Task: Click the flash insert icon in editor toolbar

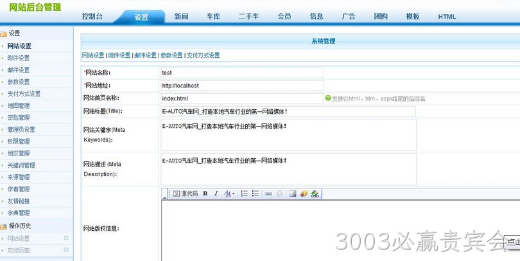Action: 304,194
